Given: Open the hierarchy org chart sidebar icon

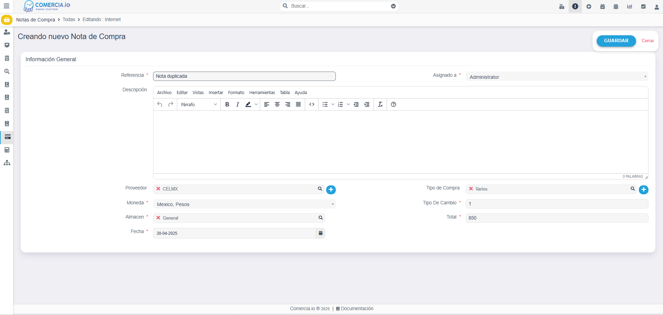Looking at the screenshot, I should pyautogui.click(x=7, y=163).
